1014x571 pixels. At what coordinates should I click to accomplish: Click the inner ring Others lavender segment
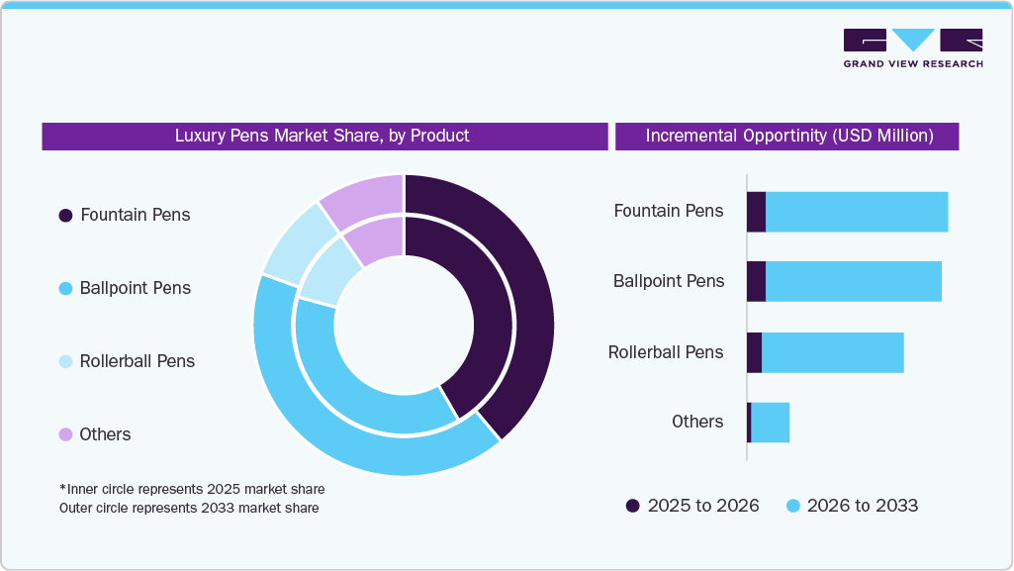[378, 239]
